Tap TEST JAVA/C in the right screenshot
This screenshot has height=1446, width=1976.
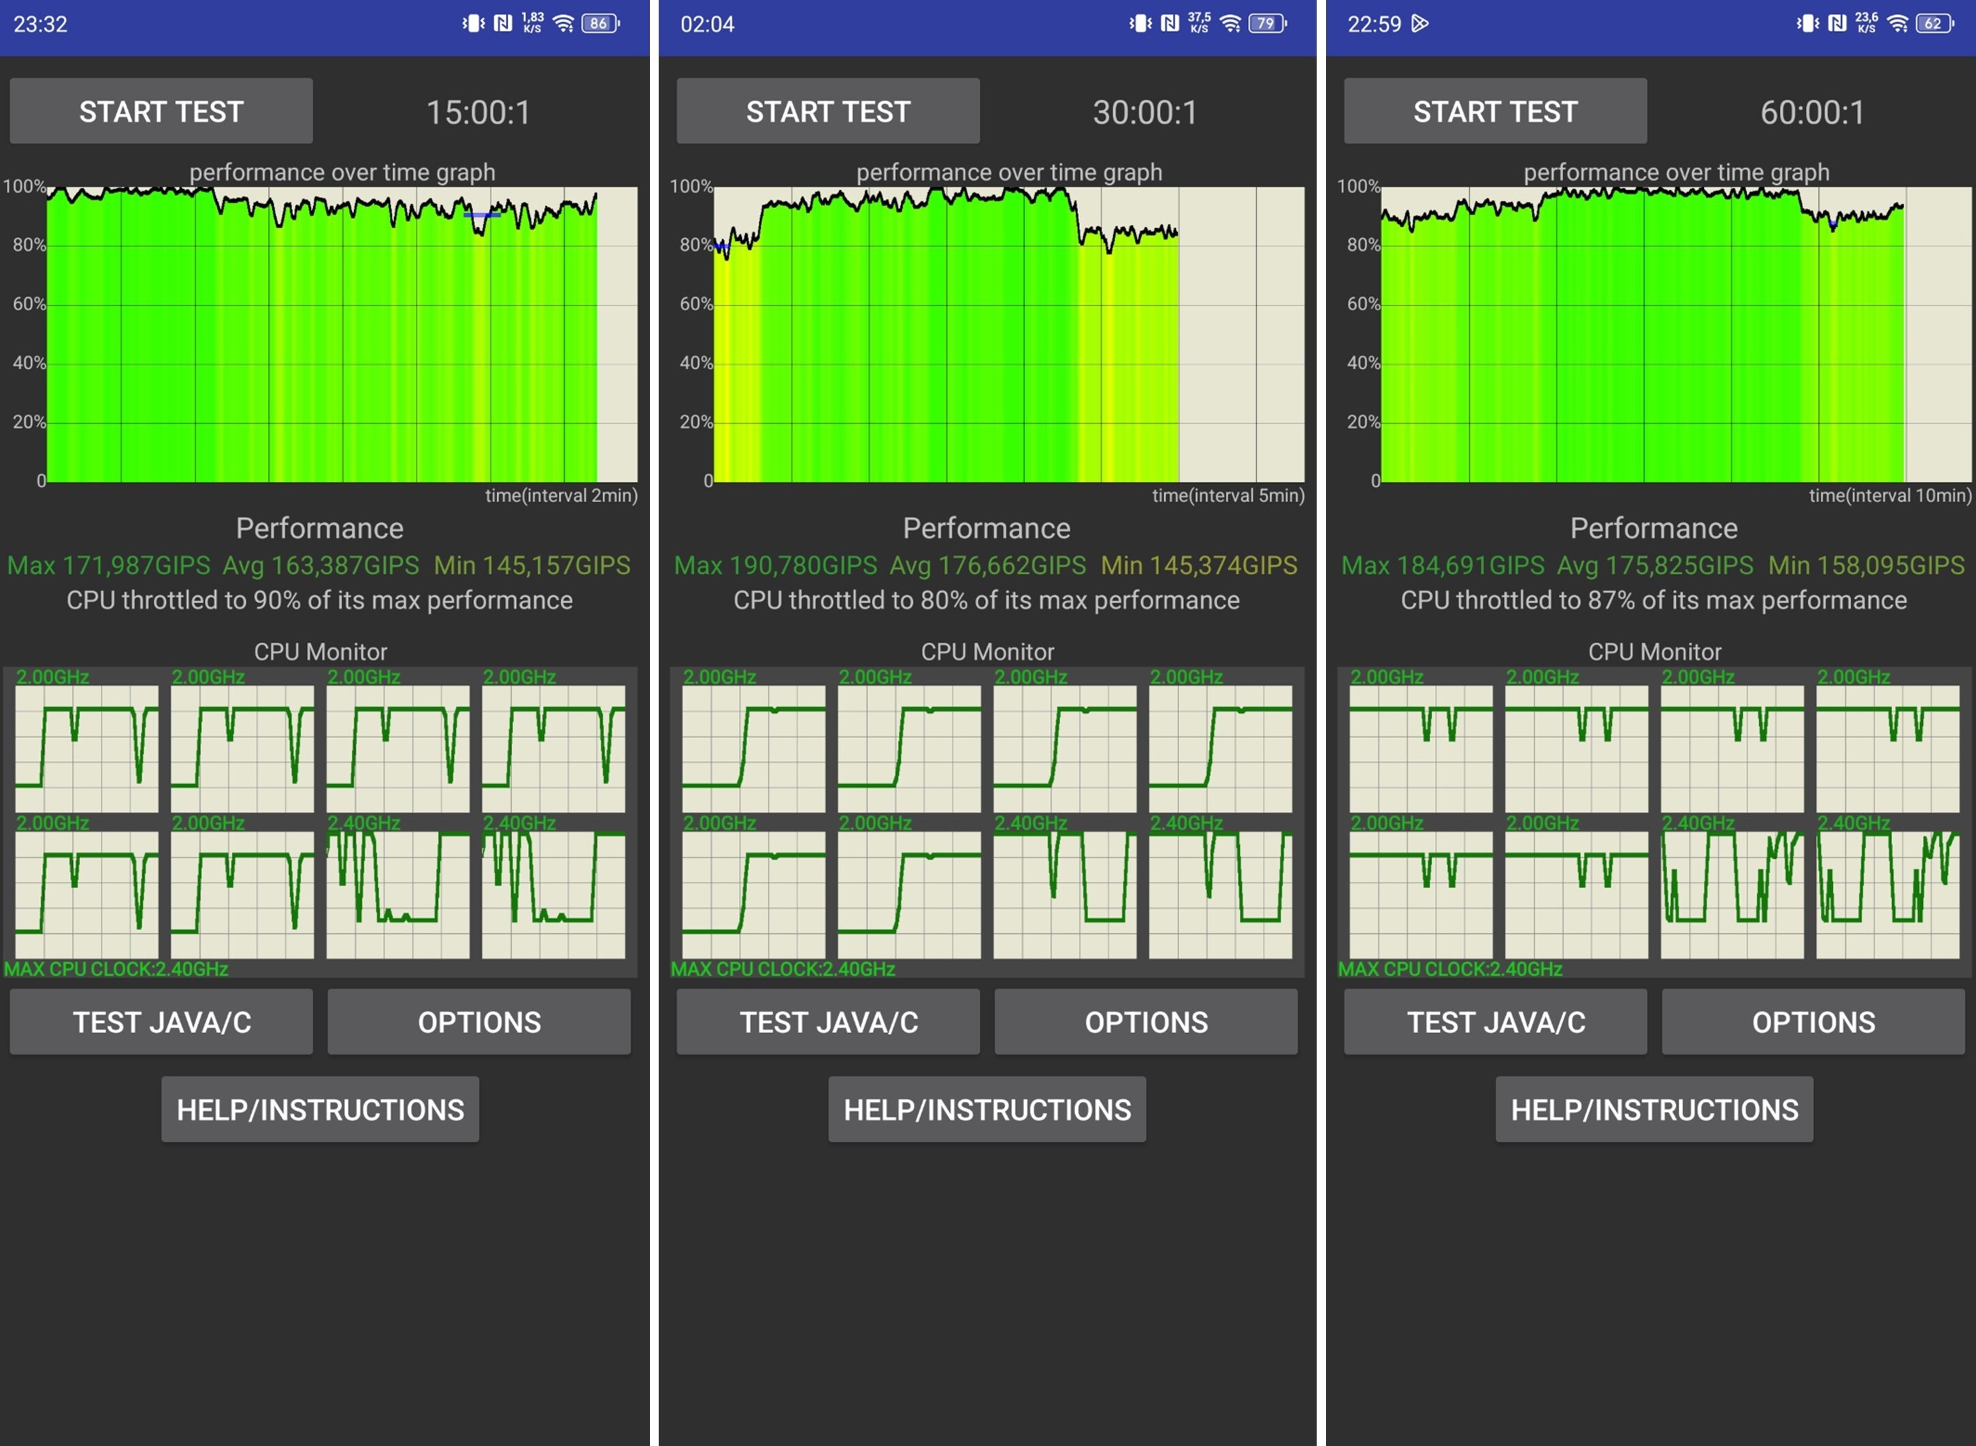point(1494,1022)
